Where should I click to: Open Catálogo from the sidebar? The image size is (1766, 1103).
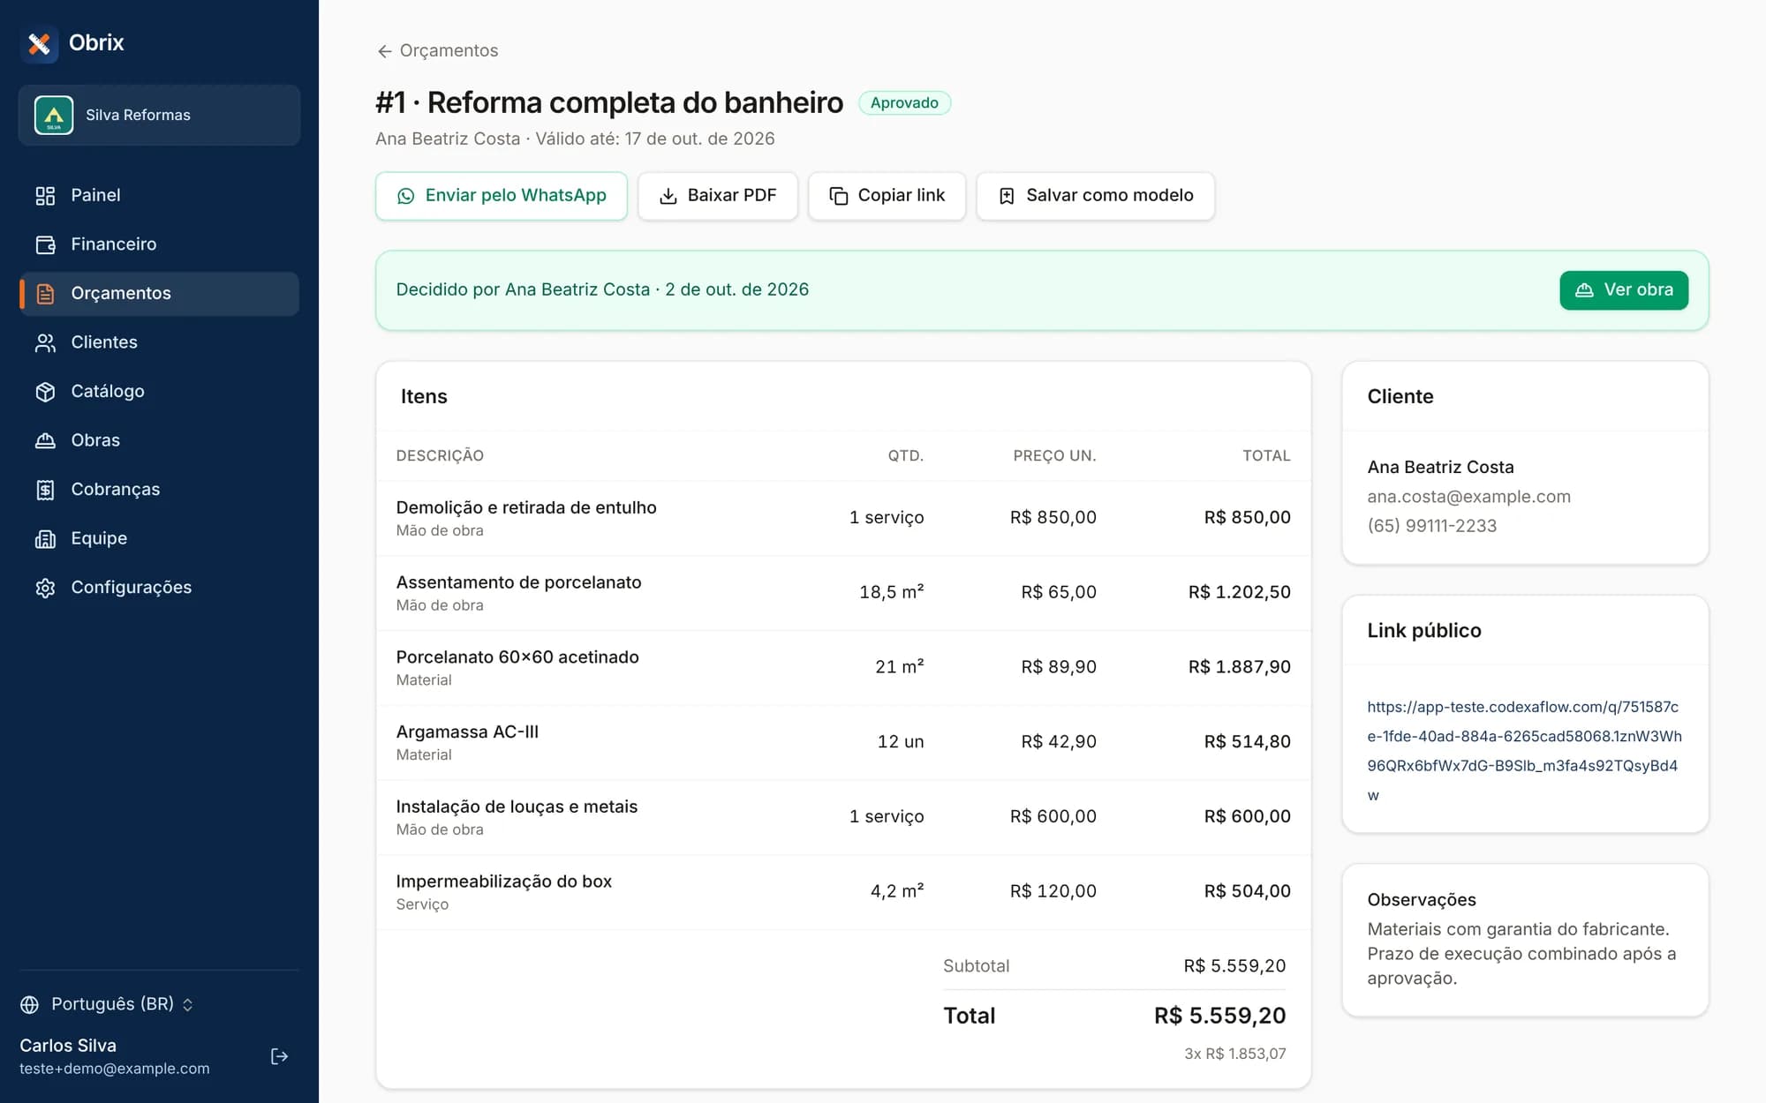tap(159, 392)
